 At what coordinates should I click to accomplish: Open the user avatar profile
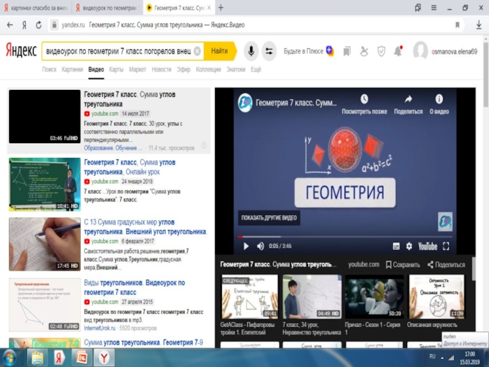pos(420,51)
